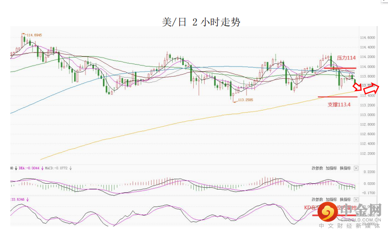This screenshot has width=388, height=234.
Task: Click 改参数 in the MACD panel
Action: (x=317, y=168)
